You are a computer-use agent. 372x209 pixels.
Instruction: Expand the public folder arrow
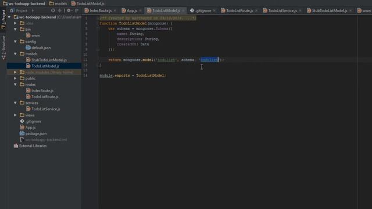pyautogui.click(x=15, y=78)
